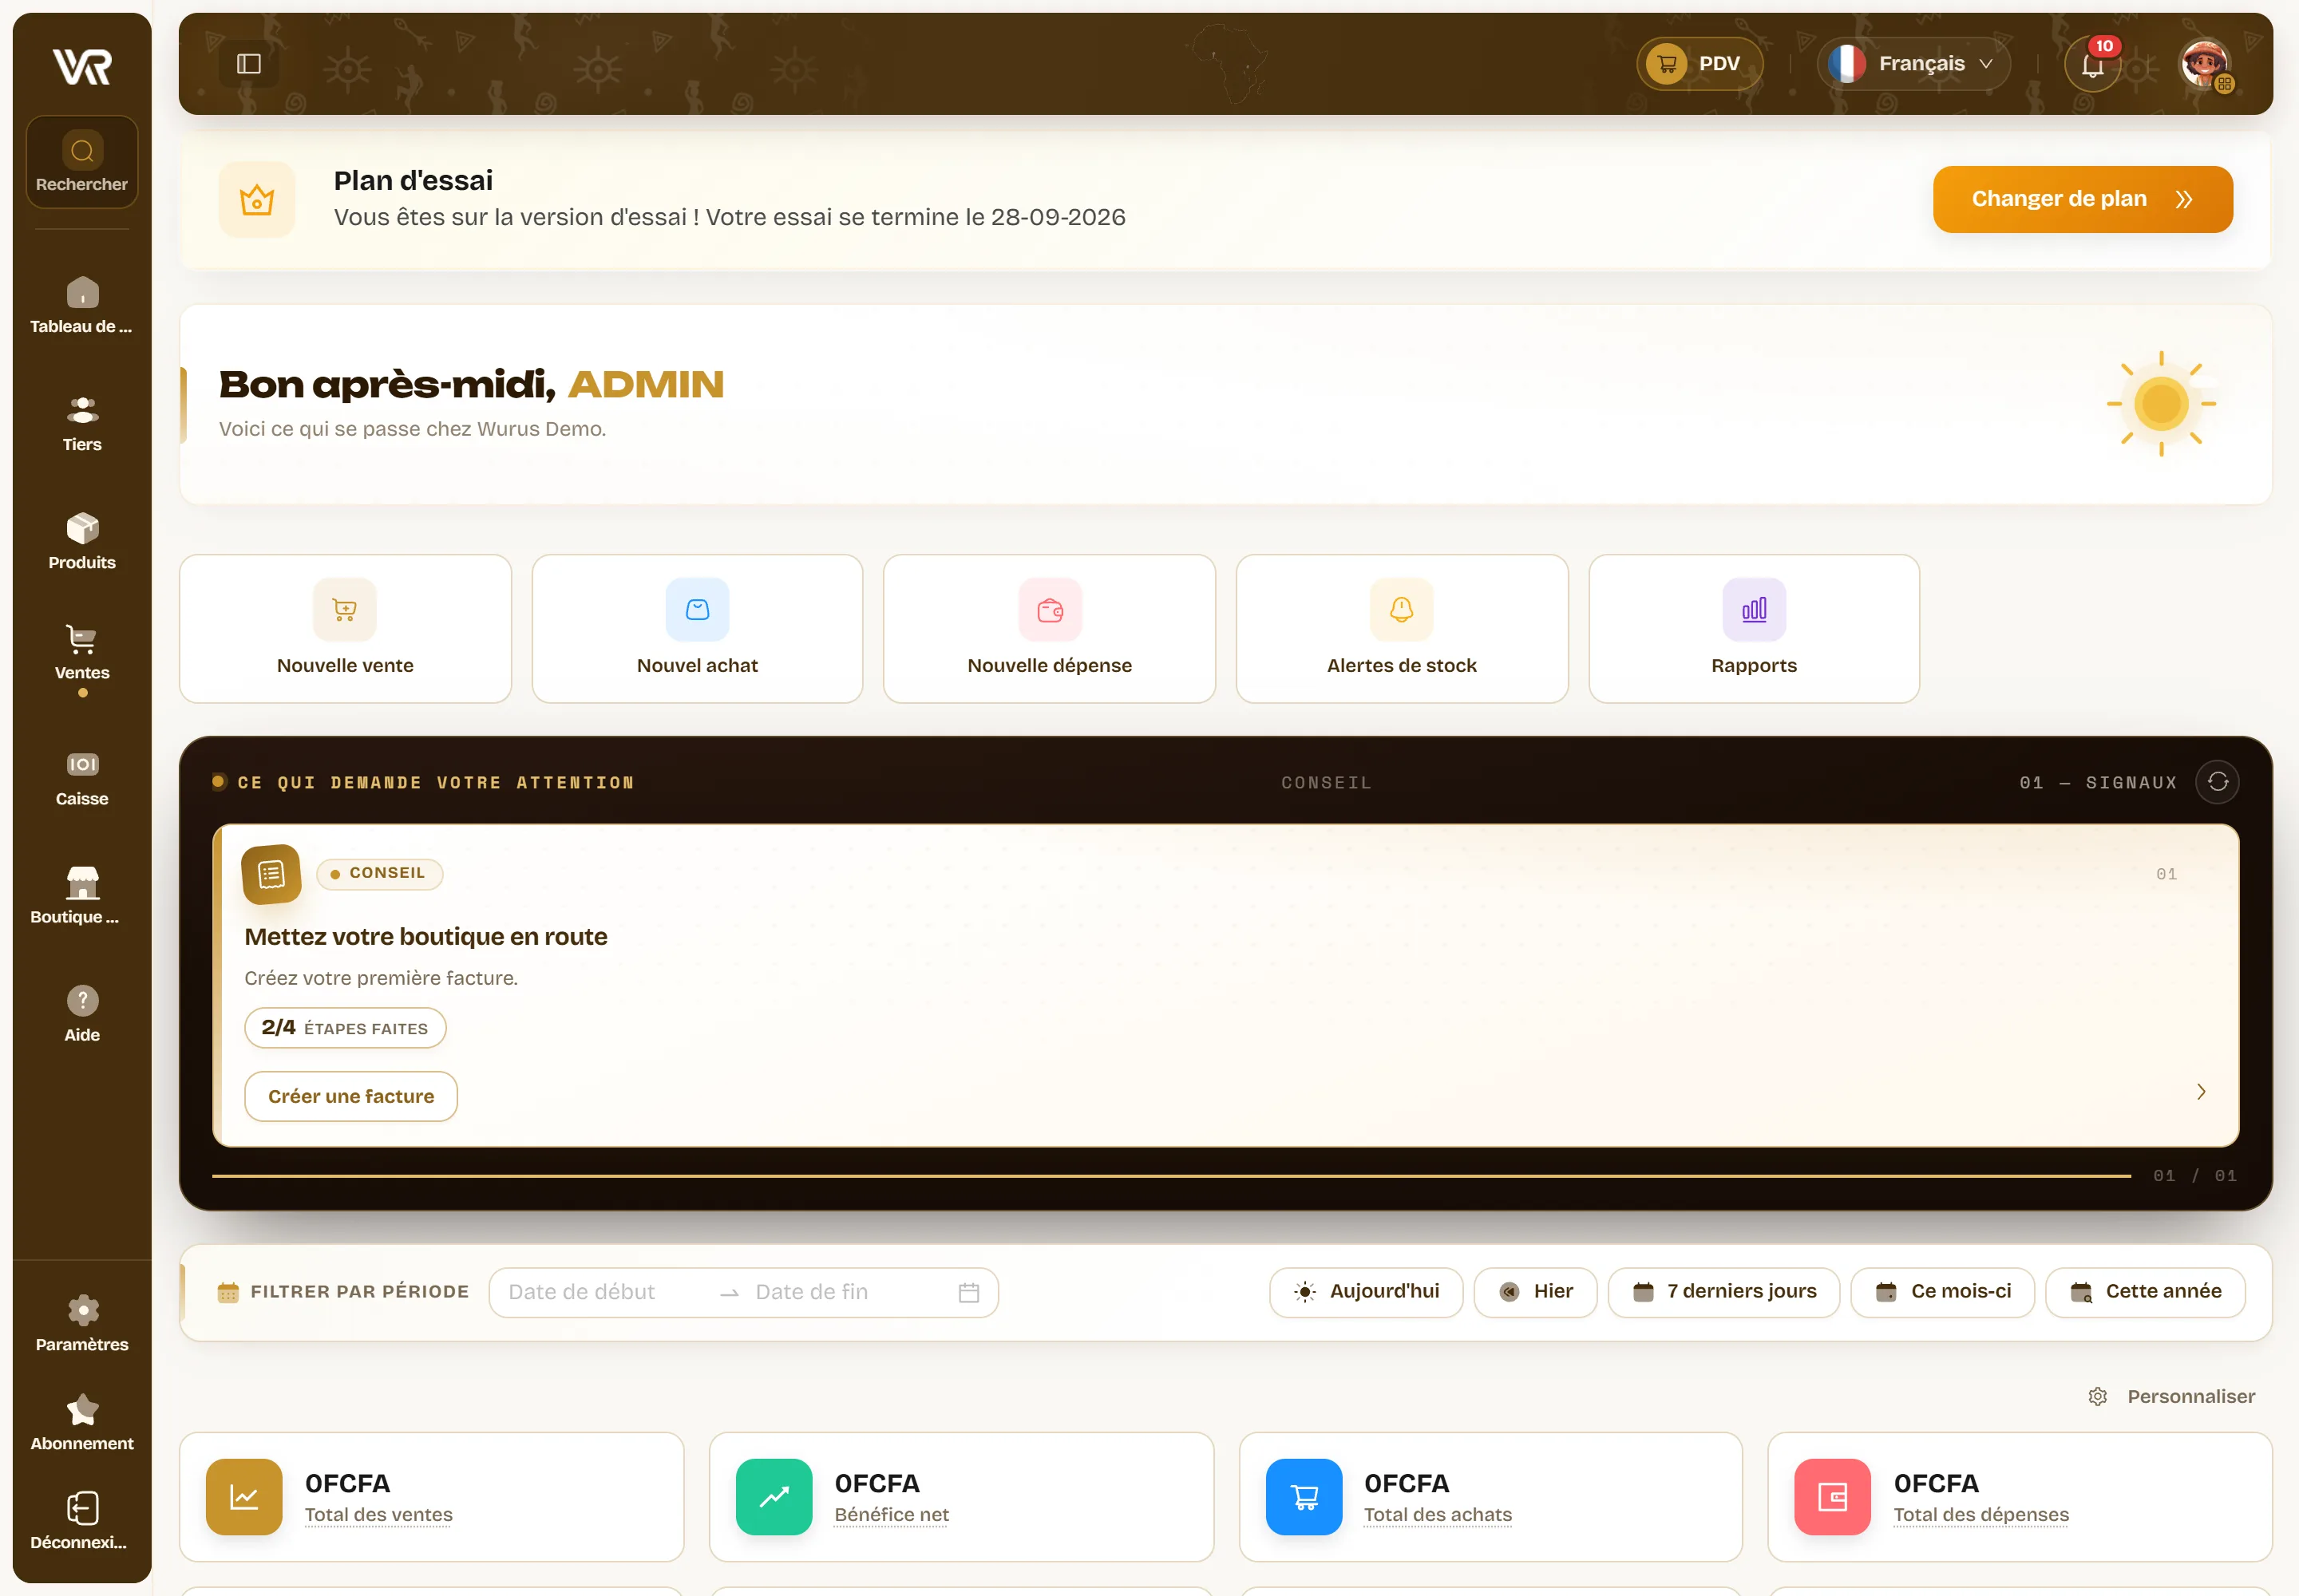Expand the conseil card right chevron
This screenshot has height=1596, width=2299.
pyautogui.click(x=2201, y=1092)
